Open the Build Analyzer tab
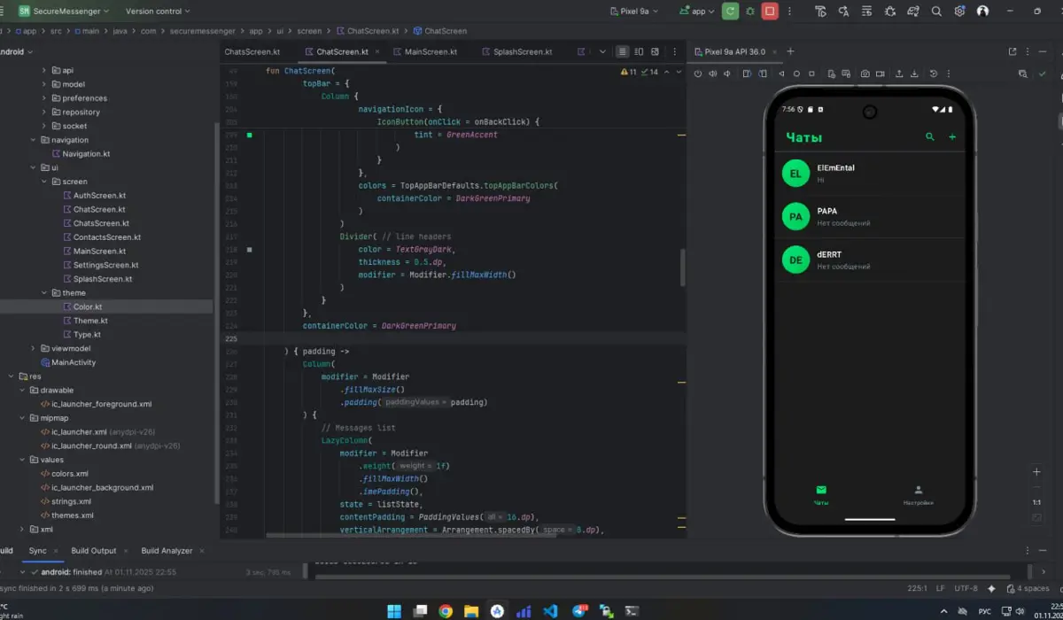Screen dimensions: 1063x620 coord(167,550)
